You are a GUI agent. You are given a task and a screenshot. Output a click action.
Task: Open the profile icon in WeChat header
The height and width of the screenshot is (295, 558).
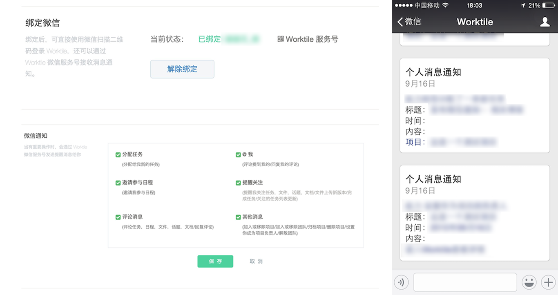(545, 22)
